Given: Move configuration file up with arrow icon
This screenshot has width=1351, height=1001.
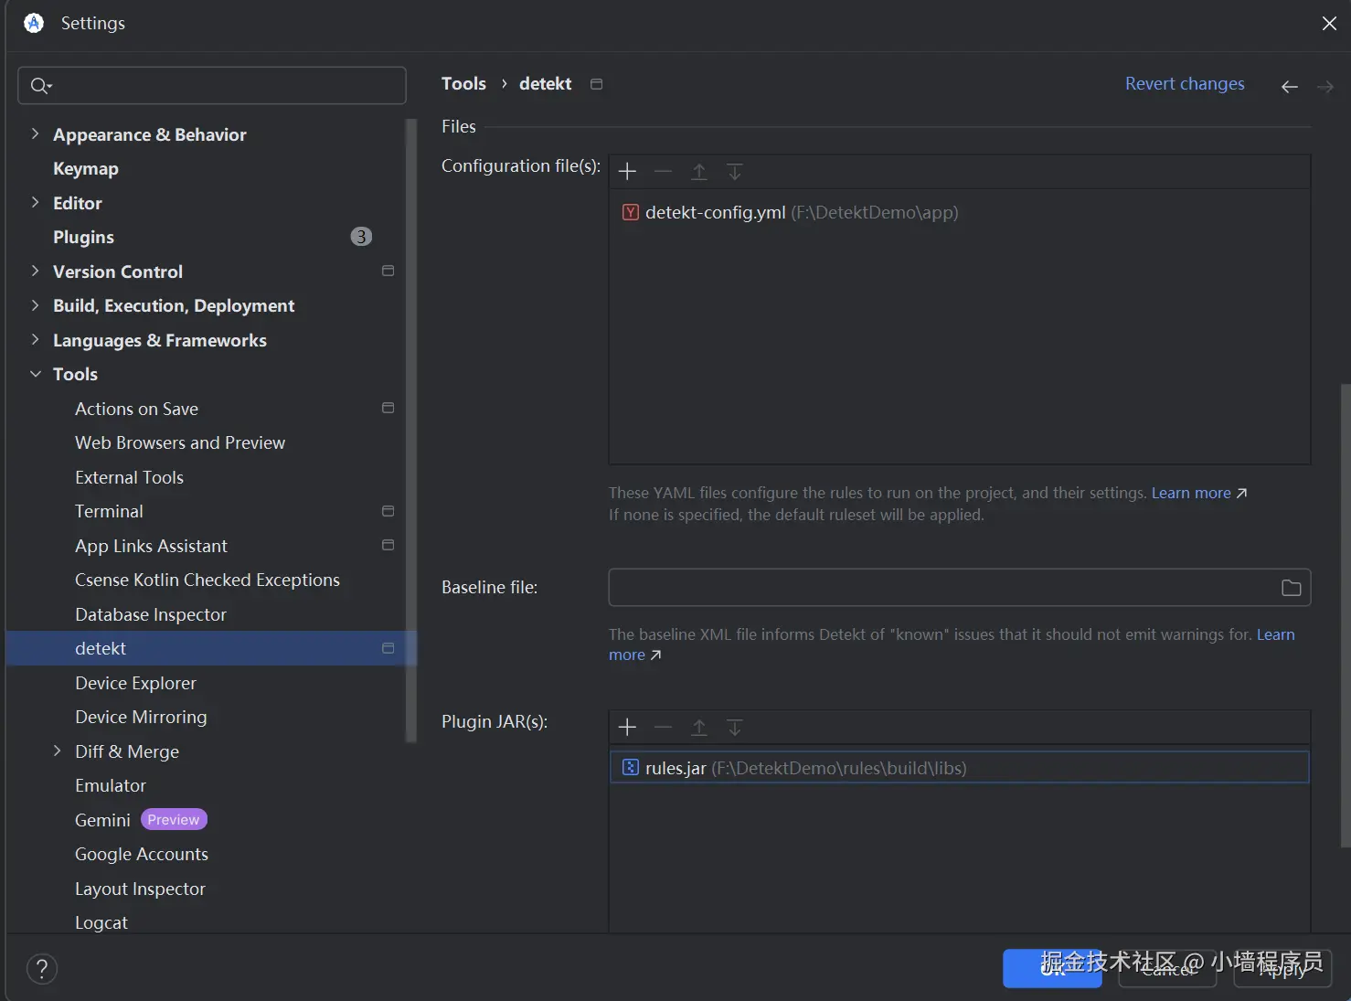Looking at the screenshot, I should point(699,172).
